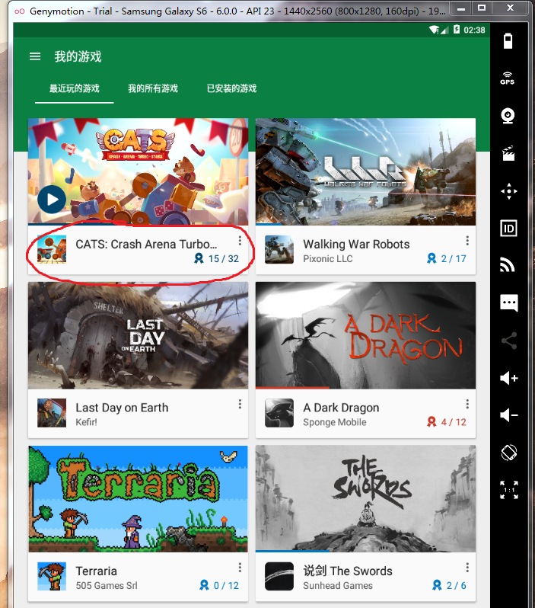Maximize the Genymotion window
The height and width of the screenshot is (608, 535).
[482, 8]
